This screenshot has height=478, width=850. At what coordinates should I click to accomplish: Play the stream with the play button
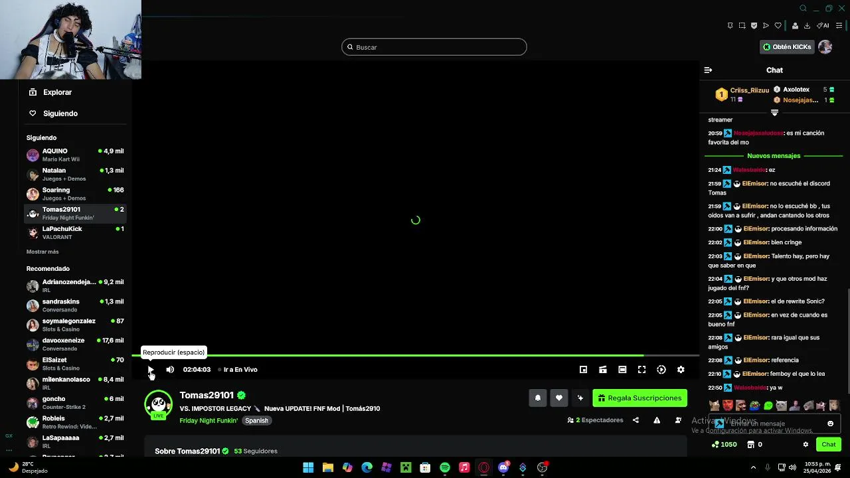(151, 370)
